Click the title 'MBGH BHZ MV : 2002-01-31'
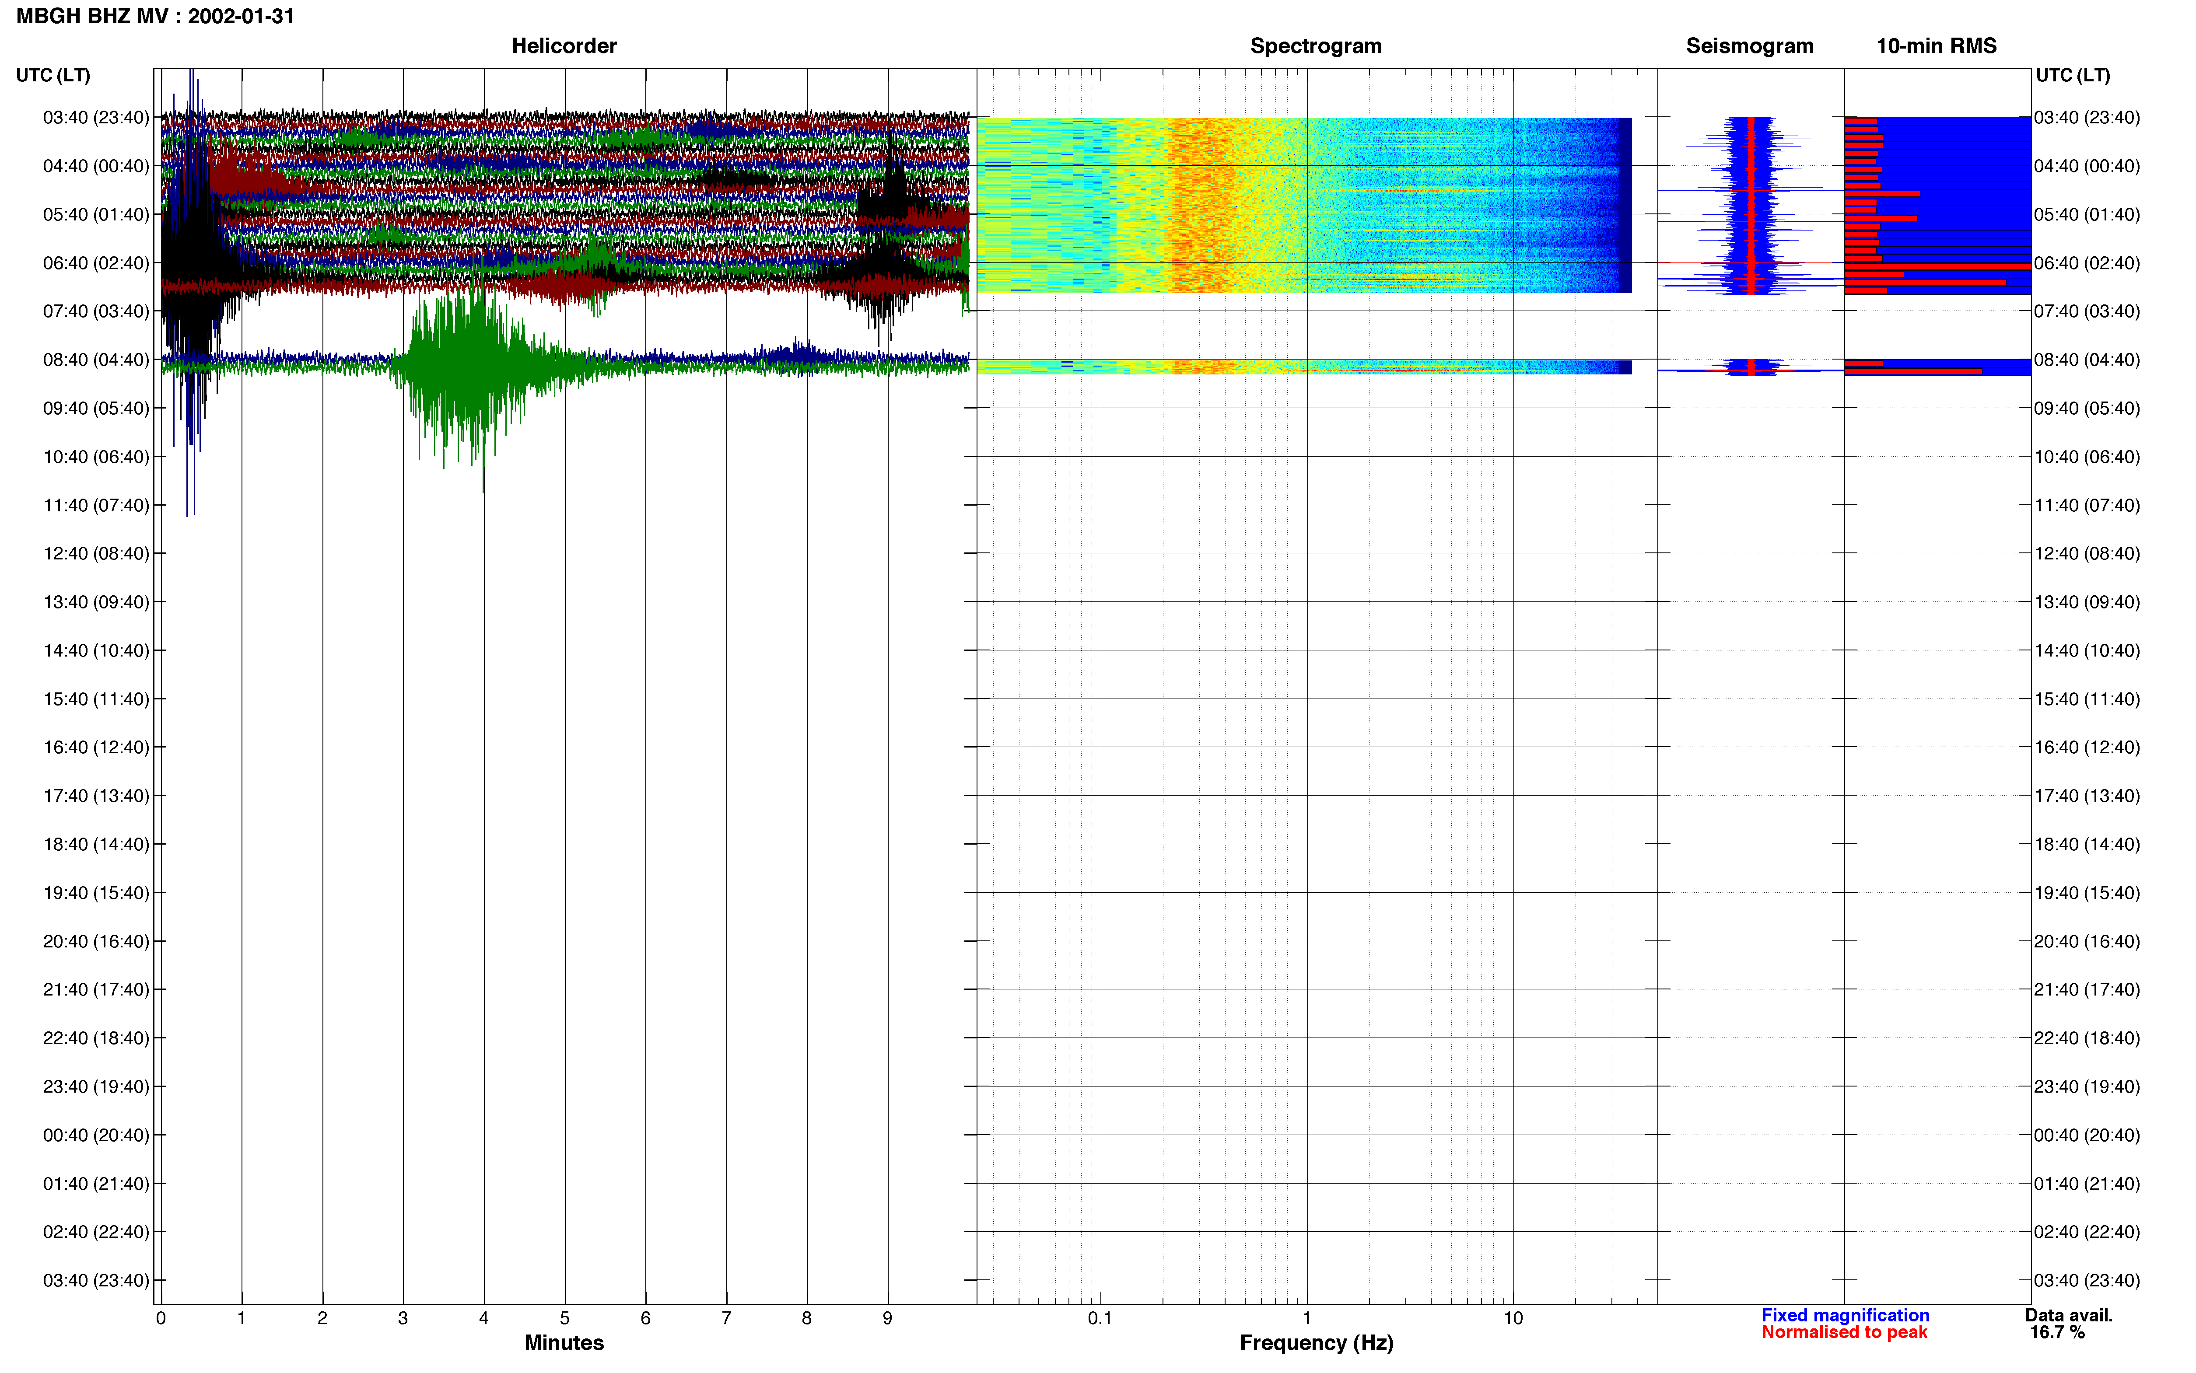Screen dimensions: 2196x1373 tap(155, 16)
